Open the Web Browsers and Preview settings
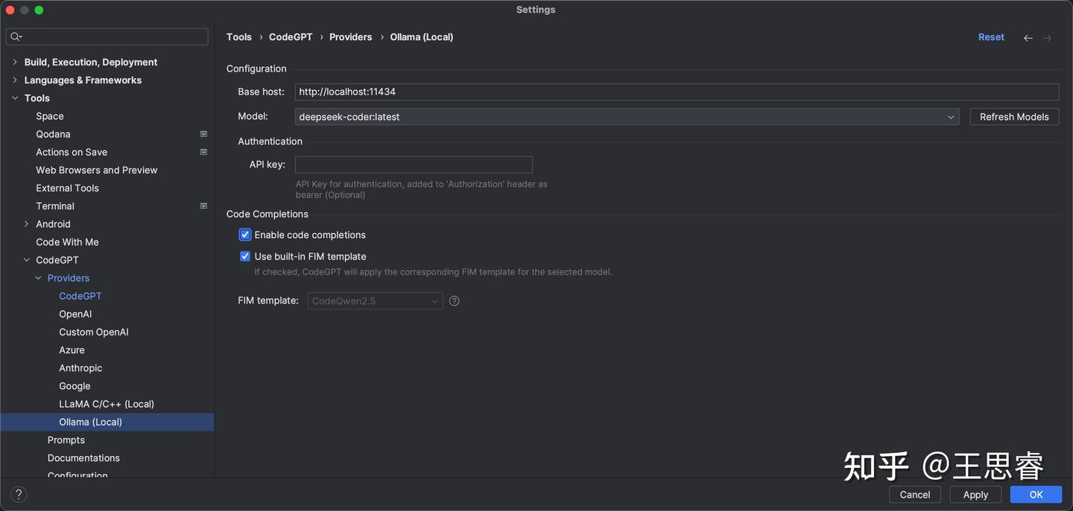Viewport: 1073px width, 511px height. 97,170
